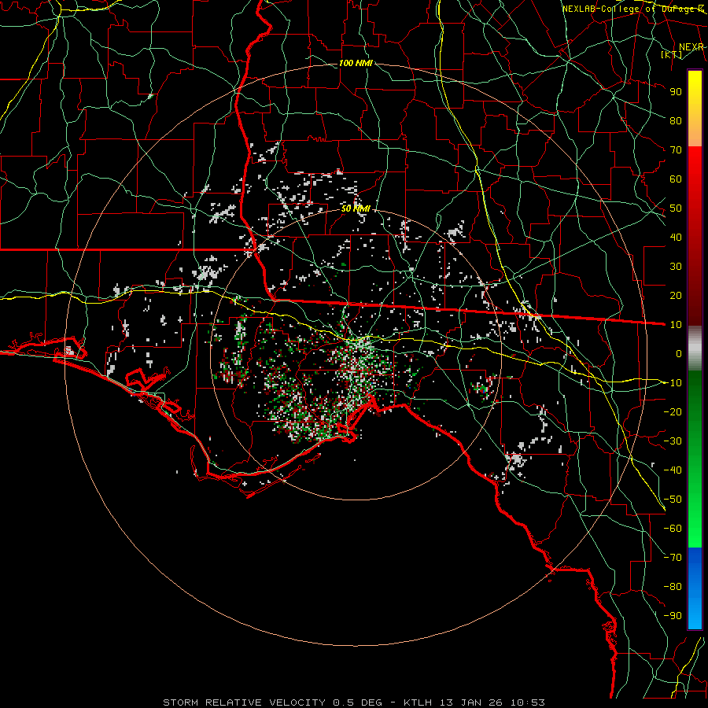
Task: Click the "-50" negative scale label
Action: pos(673,500)
